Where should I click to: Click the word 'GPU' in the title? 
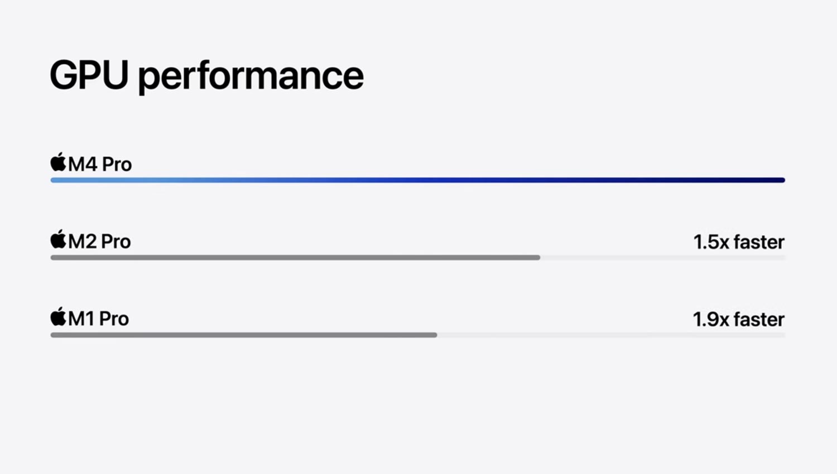pyautogui.click(x=89, y=75)
